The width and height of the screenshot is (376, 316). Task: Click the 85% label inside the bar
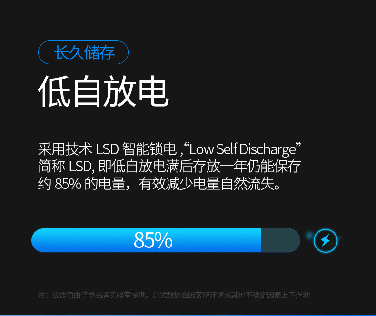(x=153, y=240)
